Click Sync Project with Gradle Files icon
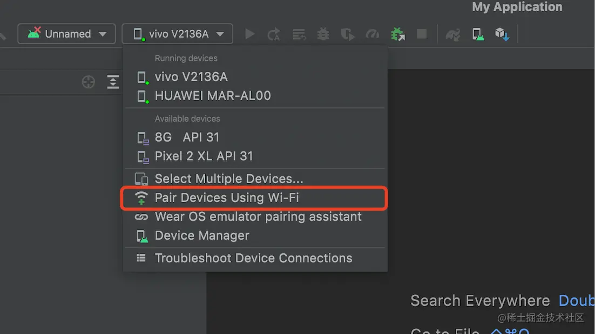The image size is (595, 334). tap(452, 34)
